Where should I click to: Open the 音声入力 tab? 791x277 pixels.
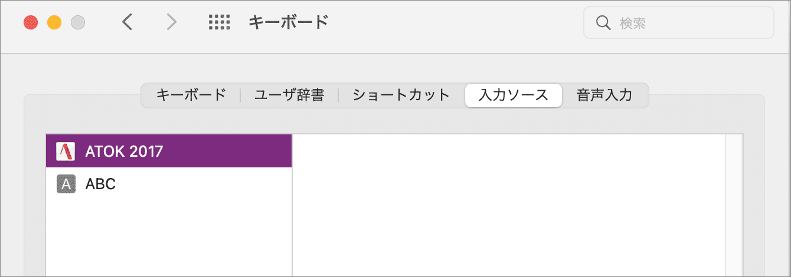(x=604, y=95)
